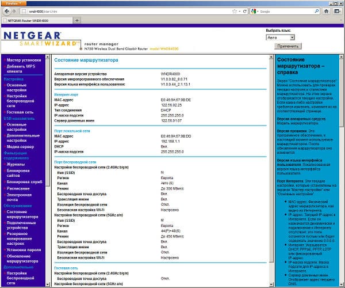Open Электронная почта menu link

point(19,197)
